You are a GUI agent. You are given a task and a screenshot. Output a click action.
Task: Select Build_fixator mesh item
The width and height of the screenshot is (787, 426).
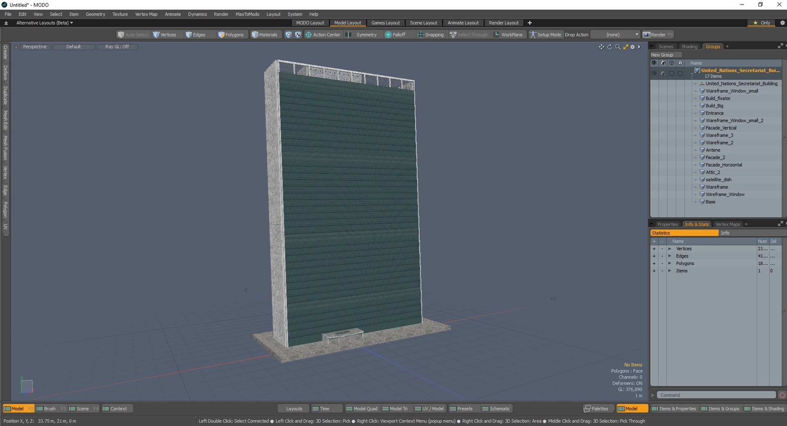[x=718, y=98]
